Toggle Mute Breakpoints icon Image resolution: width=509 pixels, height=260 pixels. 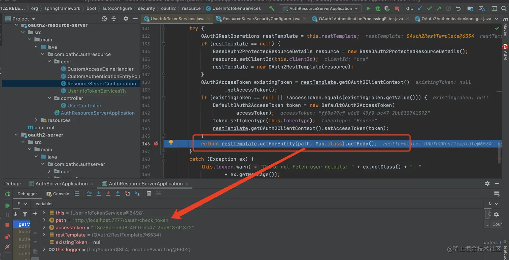click(7, 247)
